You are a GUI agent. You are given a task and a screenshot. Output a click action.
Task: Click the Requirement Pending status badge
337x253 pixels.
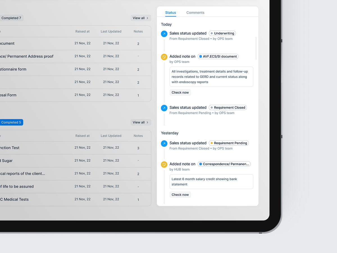229,143
